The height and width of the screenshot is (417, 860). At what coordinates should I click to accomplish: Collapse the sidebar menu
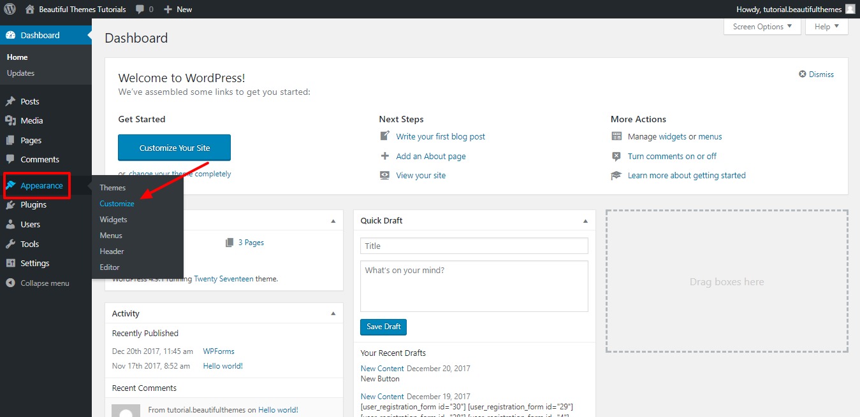[x=38, y=283]
